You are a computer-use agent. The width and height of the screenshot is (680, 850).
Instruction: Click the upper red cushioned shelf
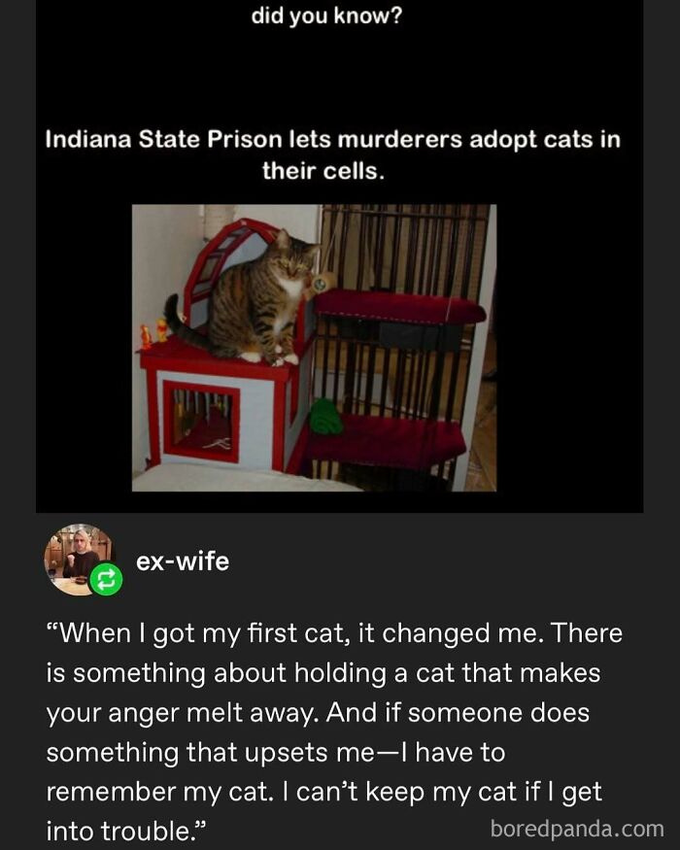click(x=400, y=307)
